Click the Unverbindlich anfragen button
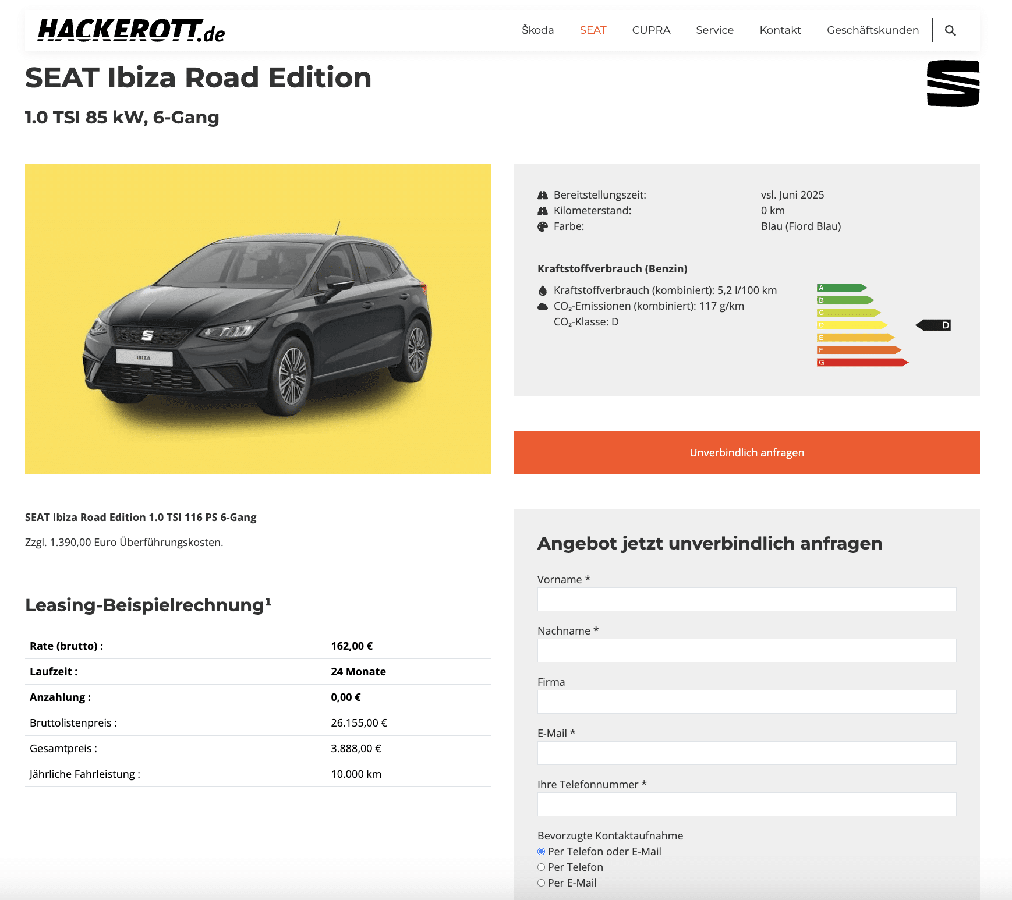1012x900 pixels. click(x=747, y=453)
